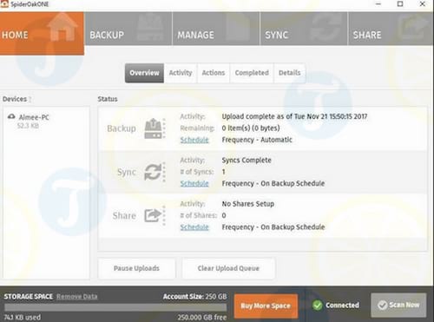Maximize the SpiderOakONE window
This screenshot has height=322, width=434.
(x=400, y=3)
